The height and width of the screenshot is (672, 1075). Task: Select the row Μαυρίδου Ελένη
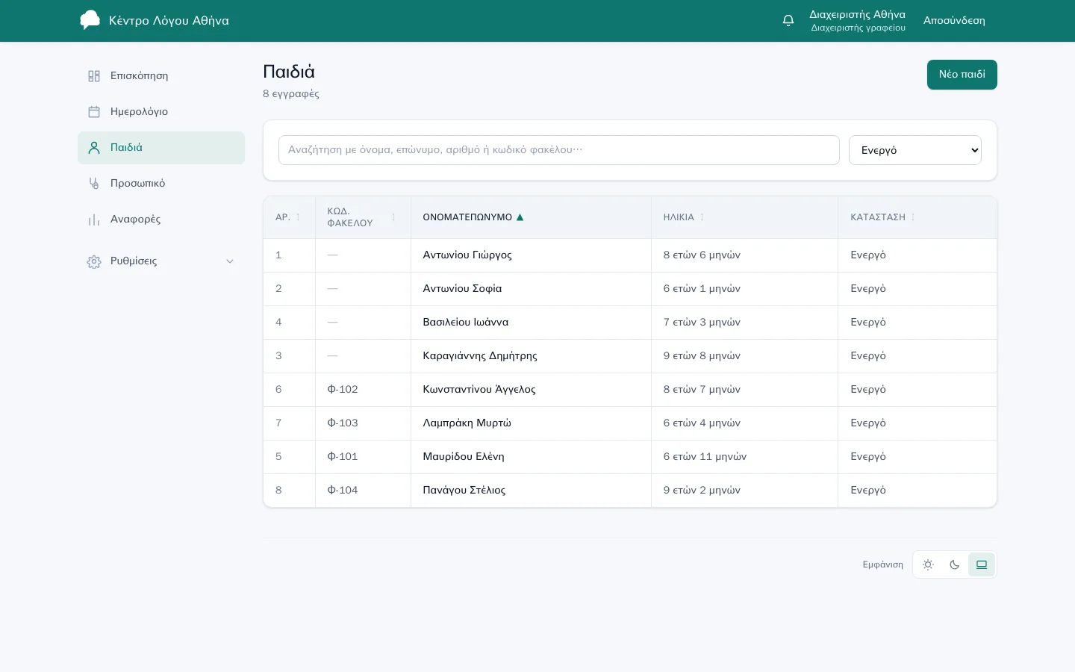(x=630, y=457)
